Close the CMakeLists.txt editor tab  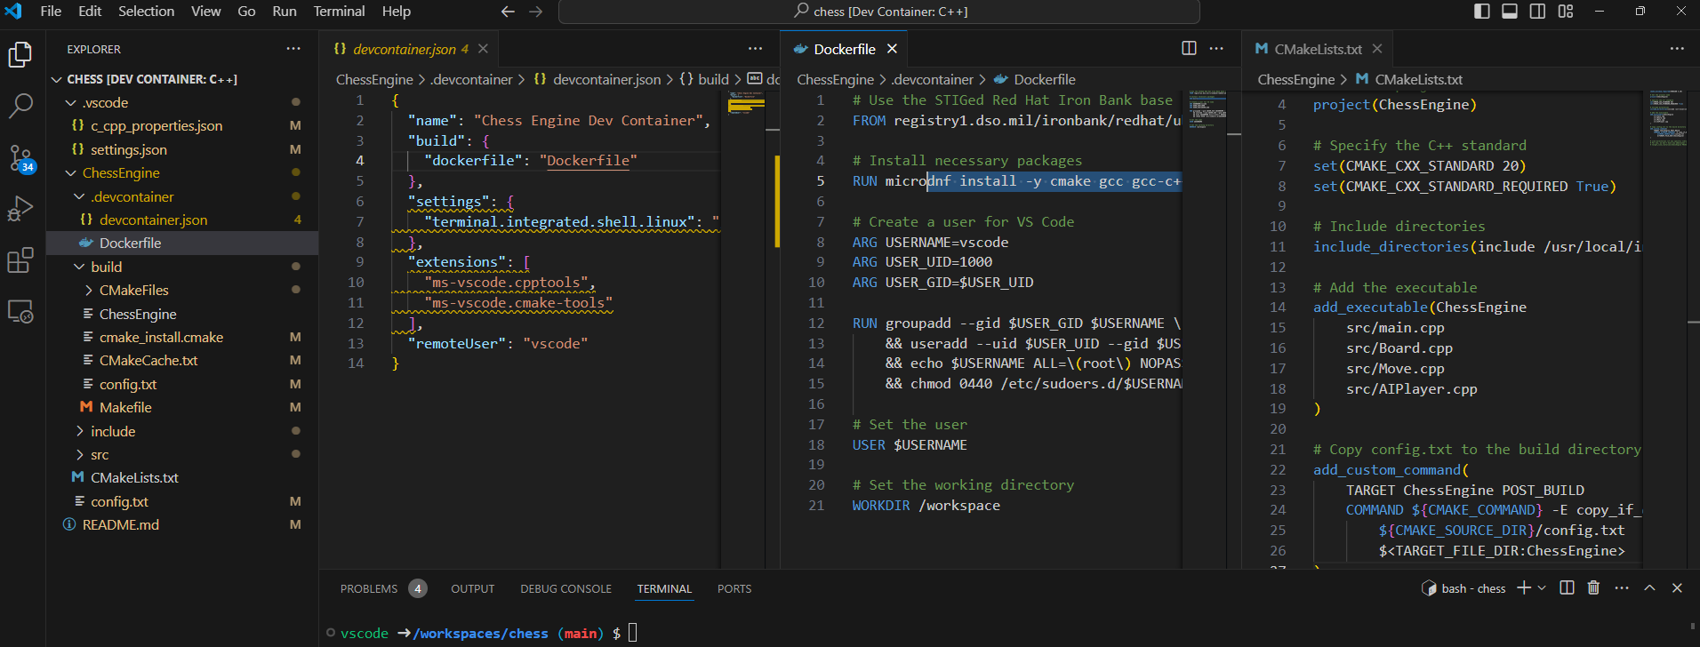pos(1377,49)
